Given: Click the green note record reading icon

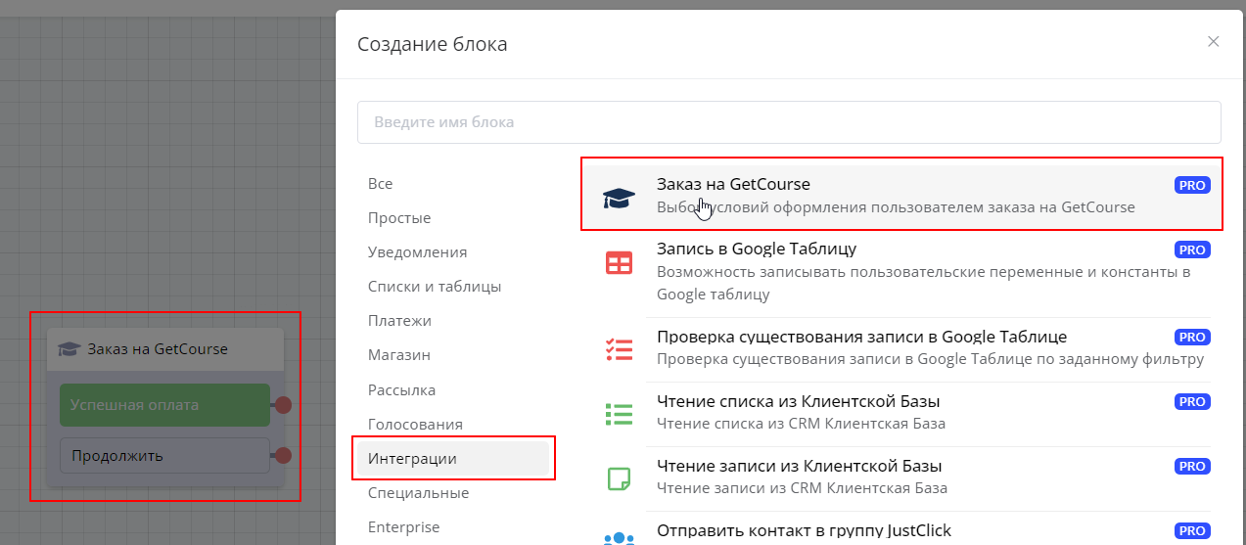Looking at the screenshot, I should [x=618, y=477].
